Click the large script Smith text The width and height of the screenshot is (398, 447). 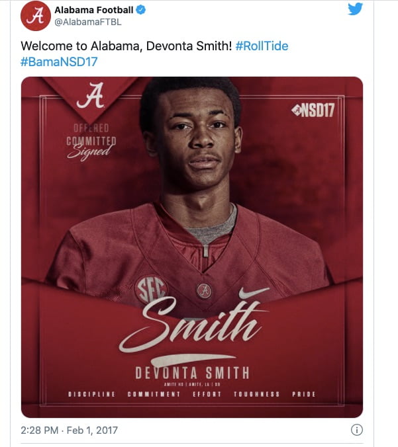point(192,325)
